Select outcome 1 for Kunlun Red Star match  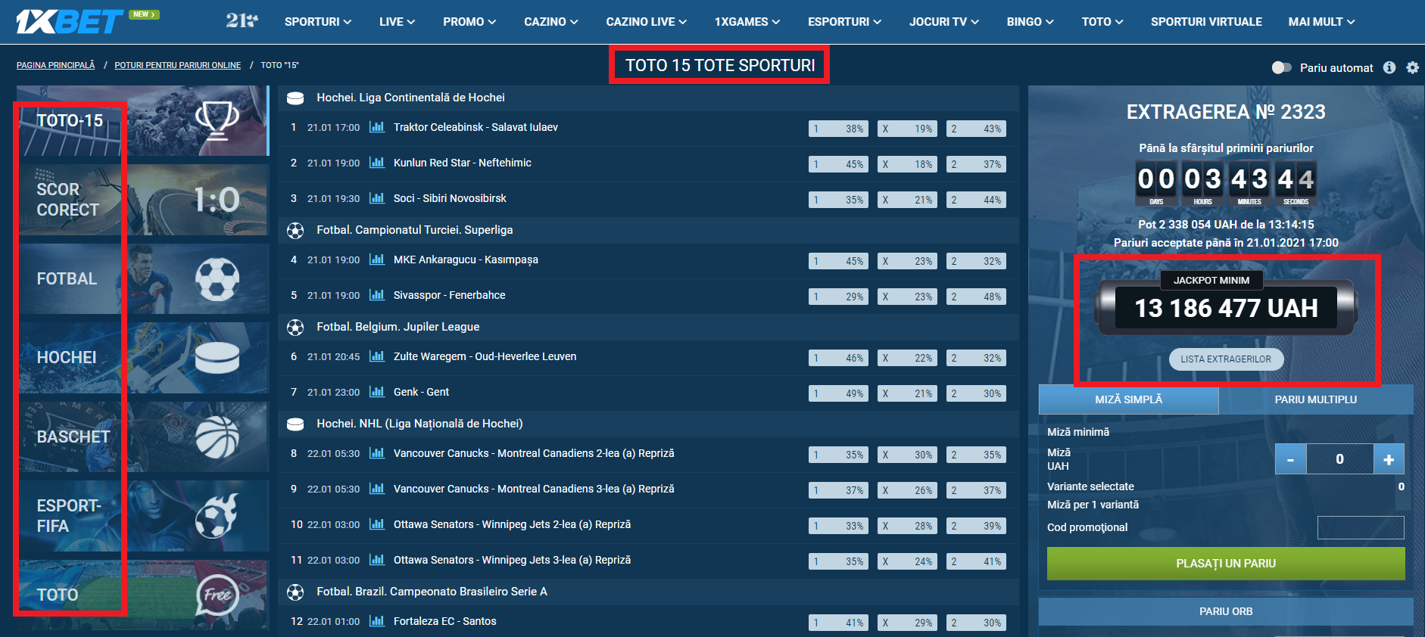(x=837, y=164)
